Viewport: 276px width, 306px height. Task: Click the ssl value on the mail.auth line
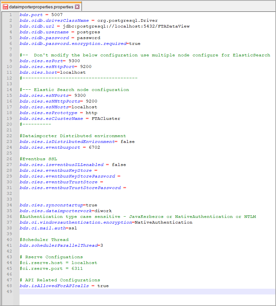pos(73,228)
